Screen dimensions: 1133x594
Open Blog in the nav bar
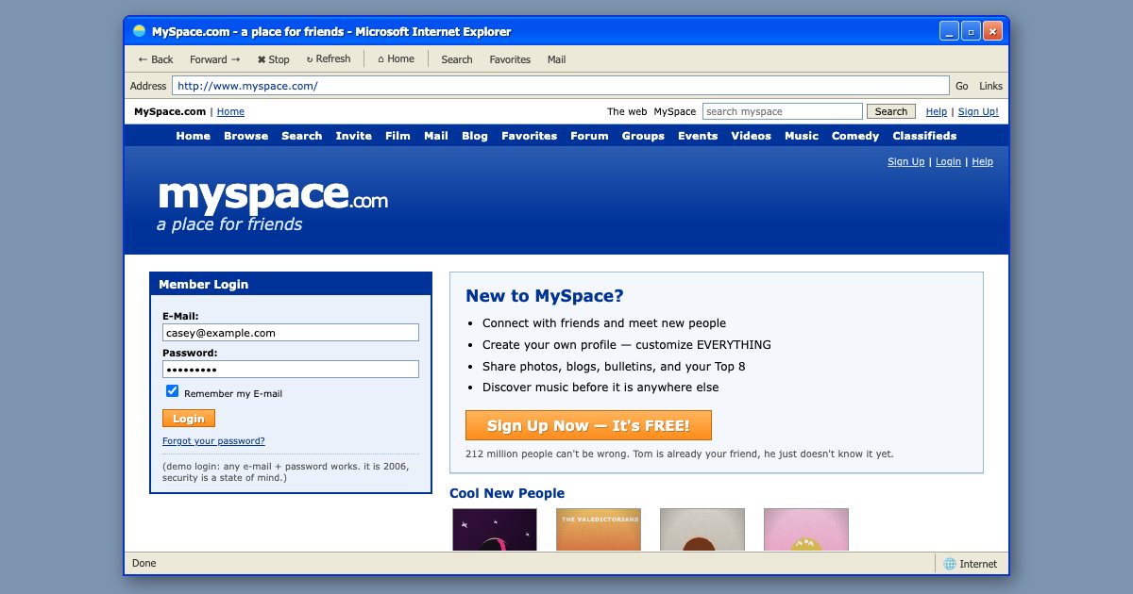475,136
